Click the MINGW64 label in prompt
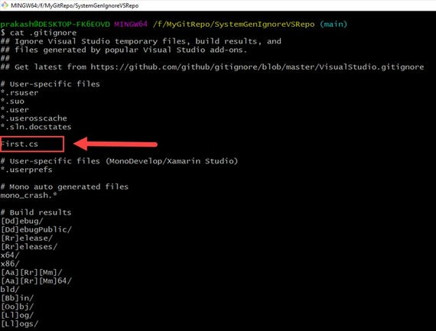Image resolution: width=436 pixels, height=331 pixels. [x=131, y=24]
